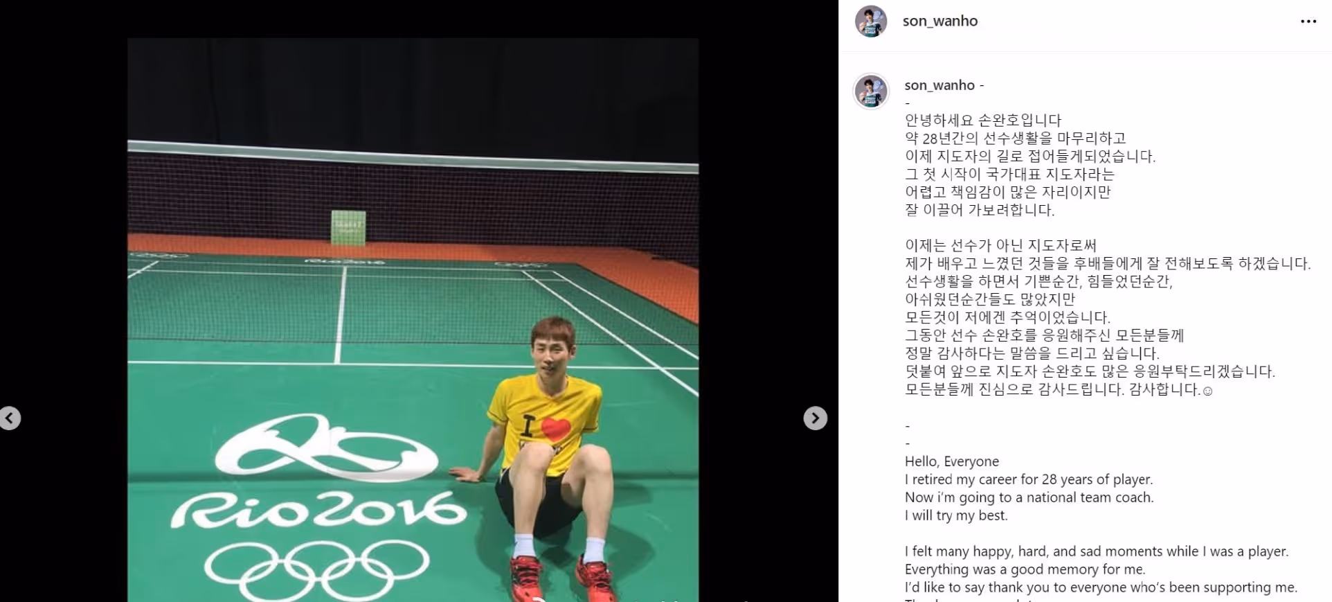This screenshot has height=602, width=1332.
Task: Open son_wanho profile from header username
Action: [x=939, y=21]
